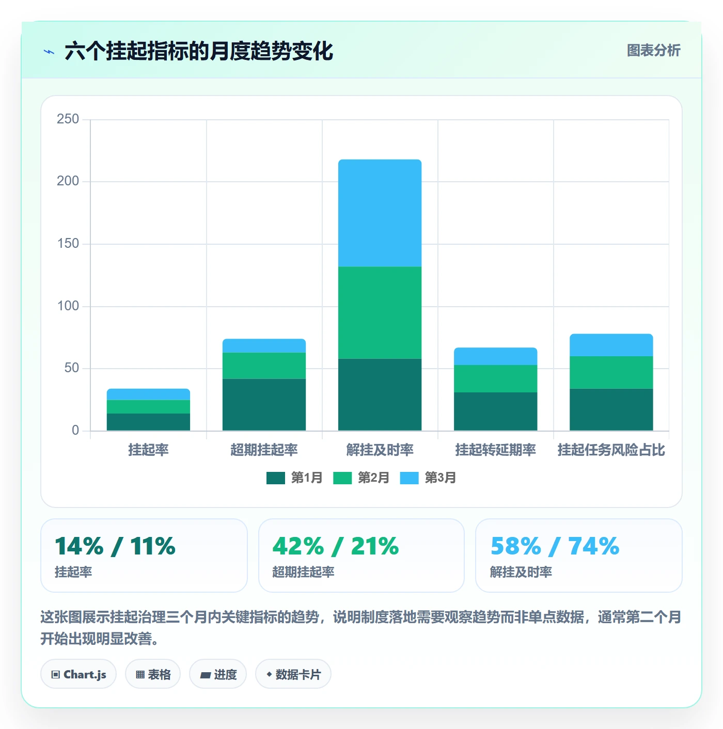
Task: Click the 250 tick on the y-axis
Action: [68, 119]
